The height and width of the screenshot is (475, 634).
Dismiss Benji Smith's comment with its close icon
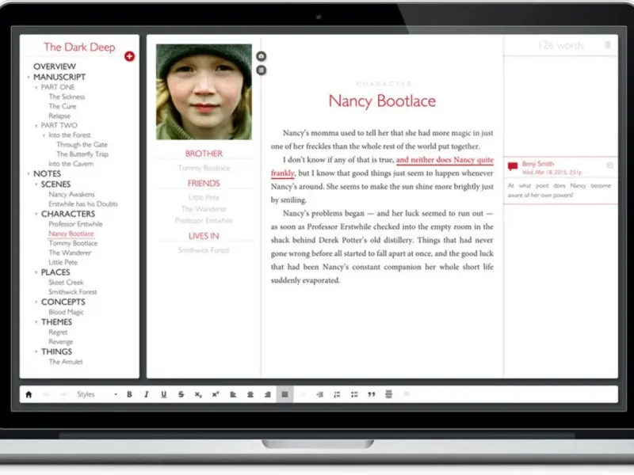[609, 165]
